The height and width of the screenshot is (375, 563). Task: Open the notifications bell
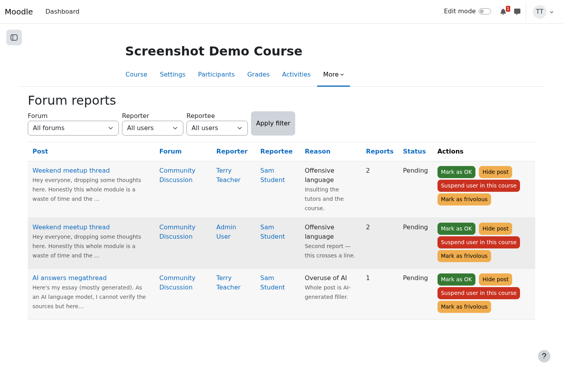tap(503, 12)
